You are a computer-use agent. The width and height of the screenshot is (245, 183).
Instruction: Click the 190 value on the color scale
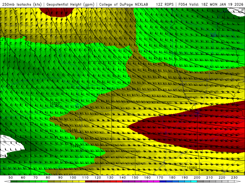tap(185, 178)
